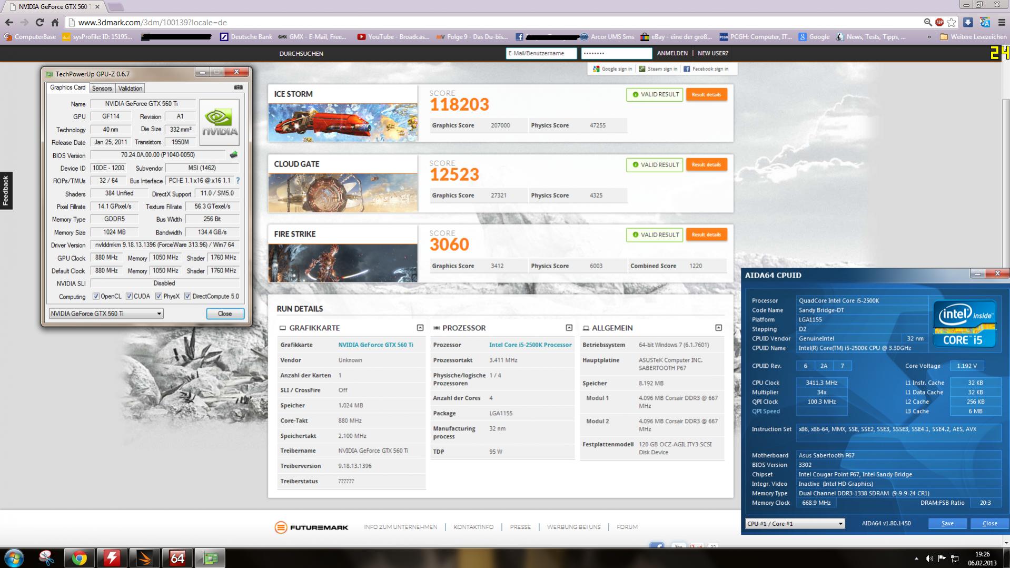Click Chrome back arrow

[9, 22]
